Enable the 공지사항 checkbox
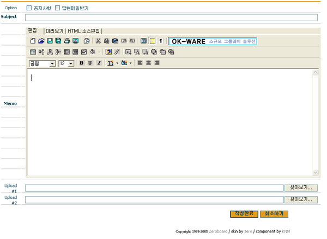 [x=29, y=8]
